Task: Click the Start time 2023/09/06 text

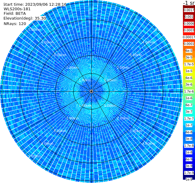Action: click(35, 4)
